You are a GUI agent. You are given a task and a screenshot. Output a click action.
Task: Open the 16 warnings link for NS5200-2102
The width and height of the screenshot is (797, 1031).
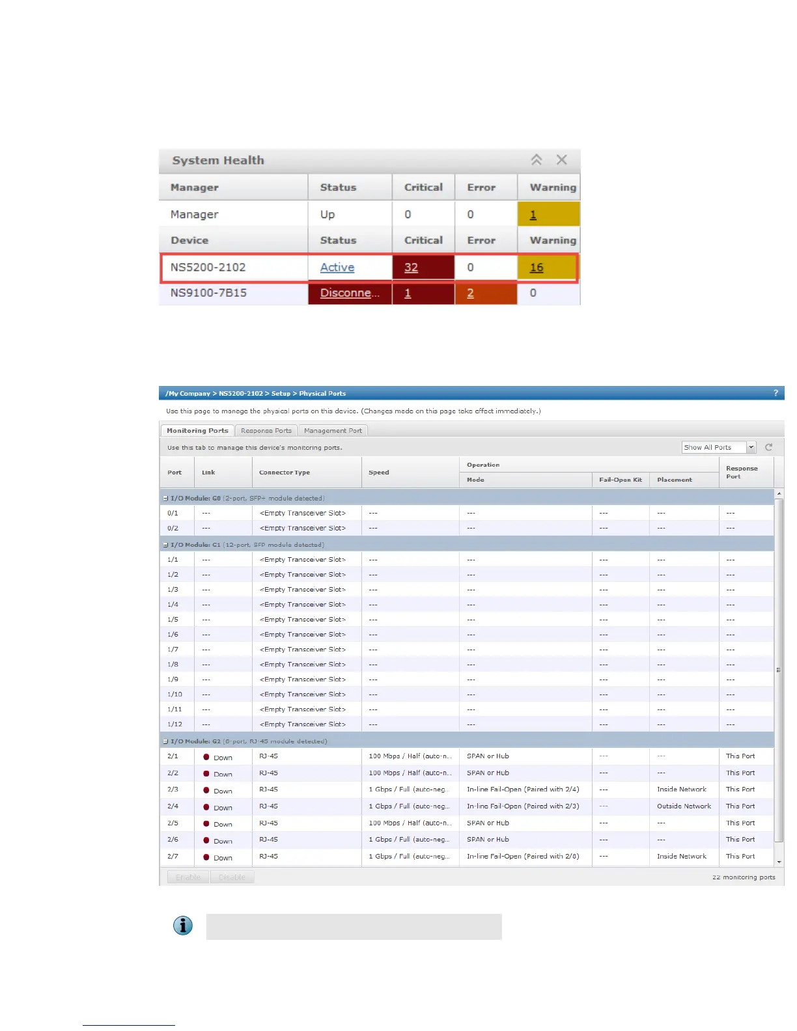536,268
